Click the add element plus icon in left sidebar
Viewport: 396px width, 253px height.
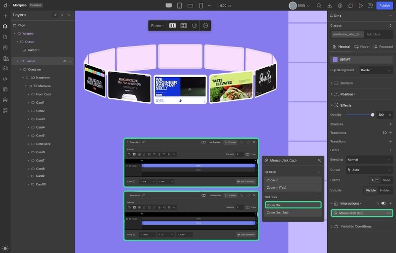[x=5, y=16]
